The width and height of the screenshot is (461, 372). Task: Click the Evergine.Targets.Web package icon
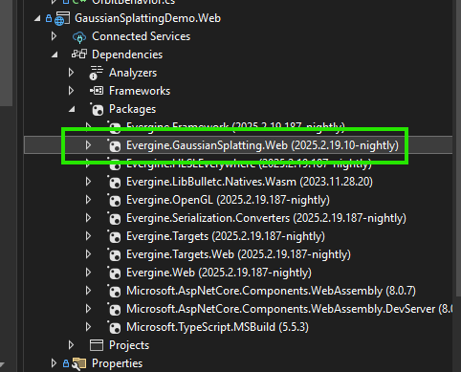point(114,254)
